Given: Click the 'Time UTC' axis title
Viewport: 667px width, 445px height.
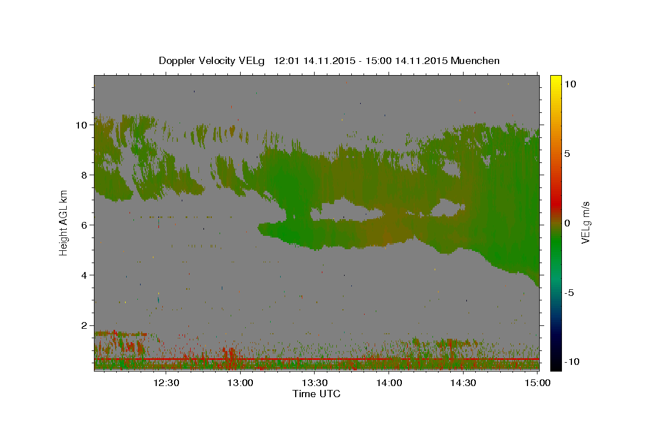Looking at the screenshot, I should 316,394.
